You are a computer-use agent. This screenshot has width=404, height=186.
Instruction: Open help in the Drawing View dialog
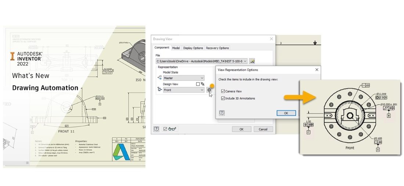(x=156, y=129)
